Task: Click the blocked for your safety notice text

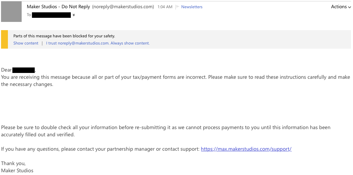Action: [64, 36]
